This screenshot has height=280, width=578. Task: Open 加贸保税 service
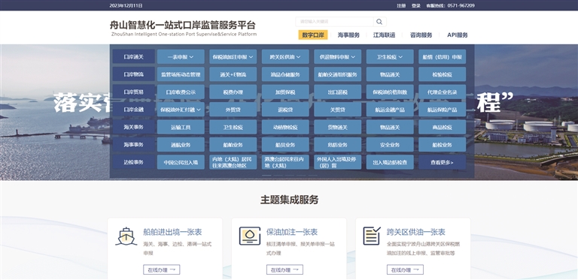[x=285, y=92]
